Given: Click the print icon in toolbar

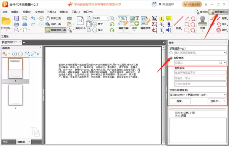Looking at the screenshot, I should pos(16,24).
